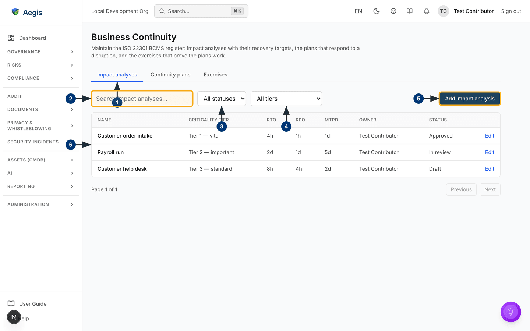Image resolution: width=530 pixels, height=331 pixels.
Task: Click Sign out link
Action: [511, 11]
